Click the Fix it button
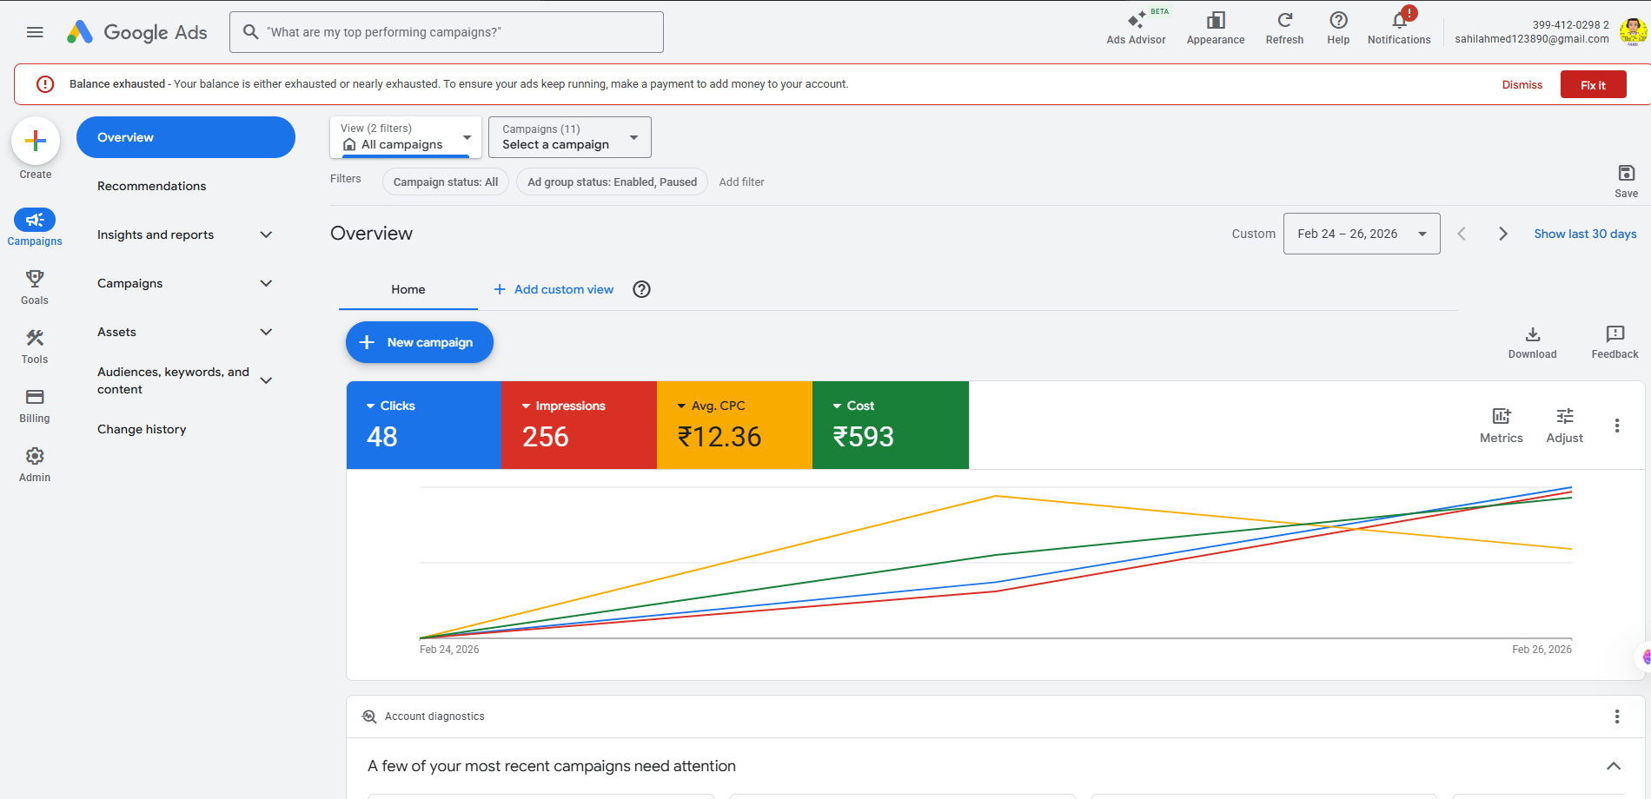 (x=1592, y=85)
